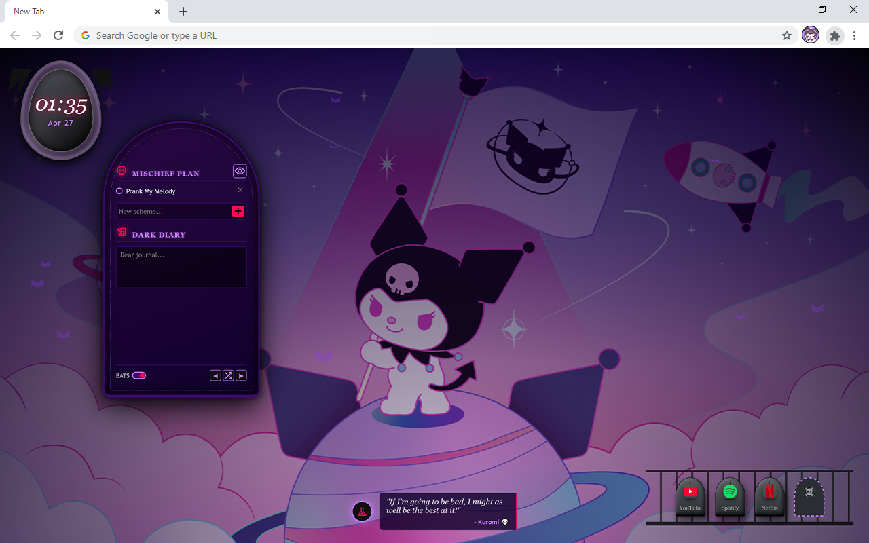Viewport: 869px width, 543px height.
Task: Open the Chrome three-dot menu
Action: [854, 35]
